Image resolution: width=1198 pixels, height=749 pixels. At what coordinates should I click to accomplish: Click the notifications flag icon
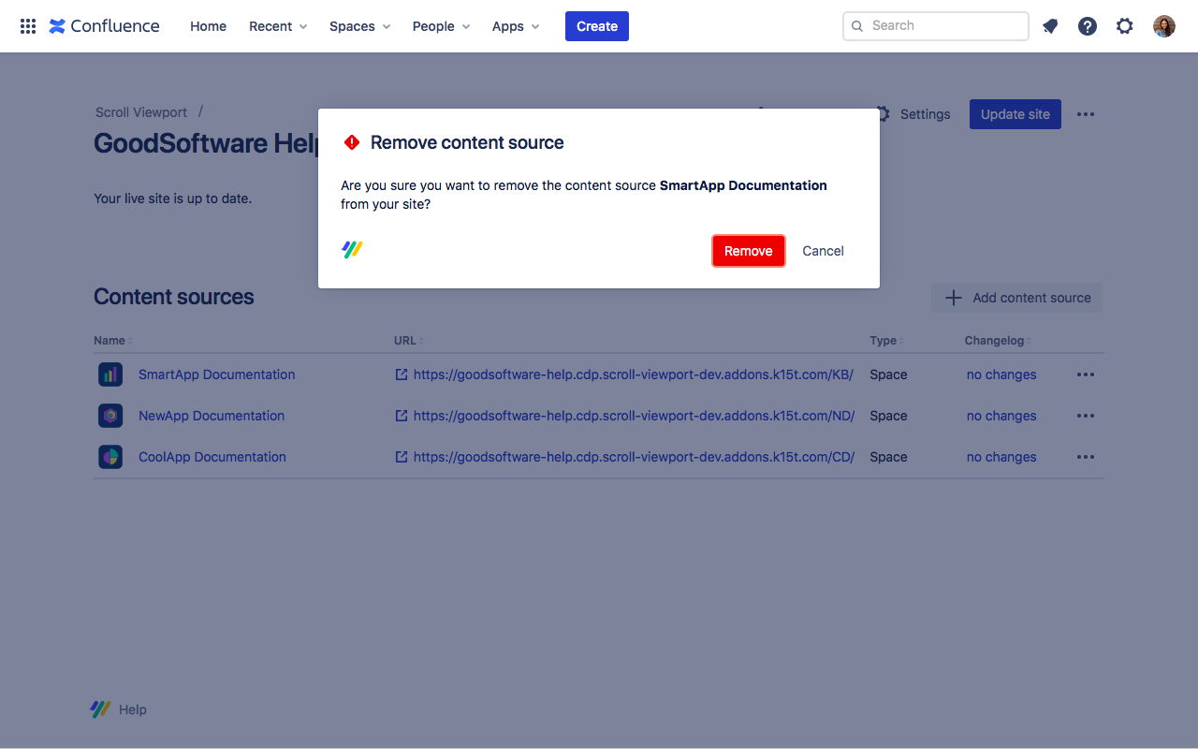[1049, 25]
